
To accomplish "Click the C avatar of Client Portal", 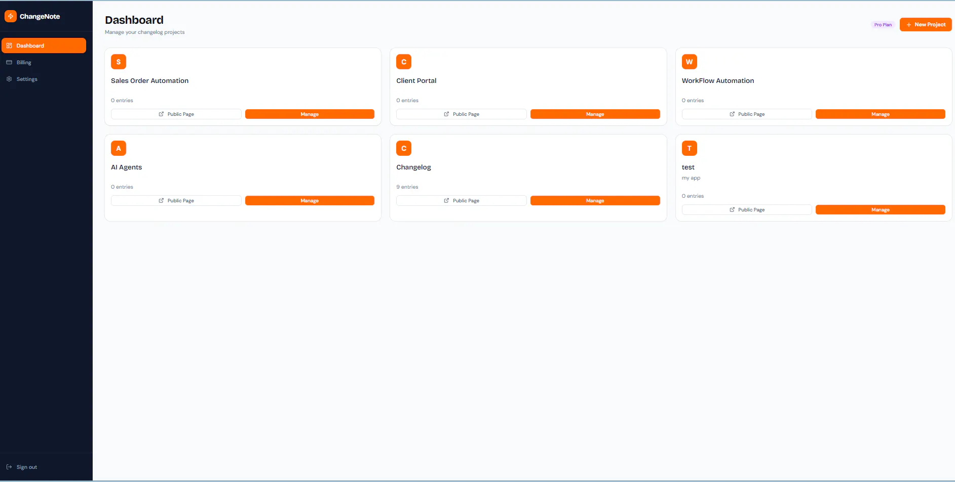I will click(404, 62).
